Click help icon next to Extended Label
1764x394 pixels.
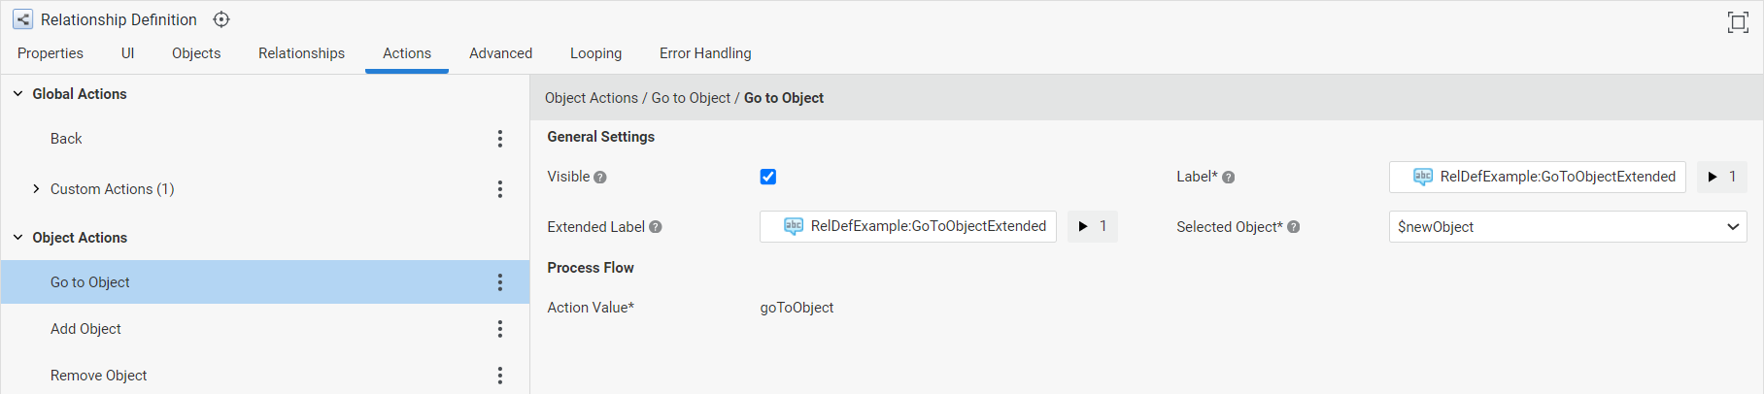pos(656,227)
